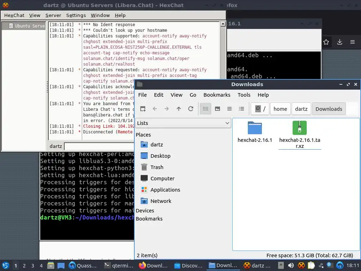Click the volume speaker tray icon
This screenshot has height=271, width=361.
coord(291,266)
